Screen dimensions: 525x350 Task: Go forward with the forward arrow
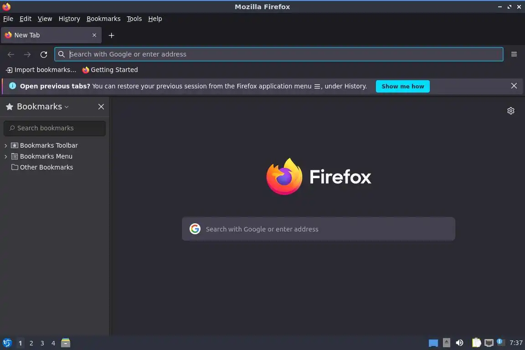click(x=27, y=54)
